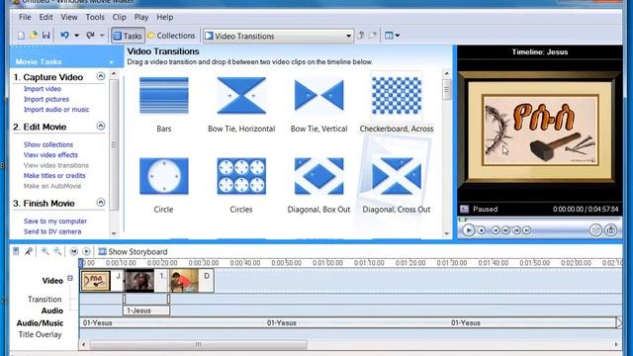The height and width of the screenshot is (356, 633).
Task: Click Send to DV camera link
Action: pos(52,231)
